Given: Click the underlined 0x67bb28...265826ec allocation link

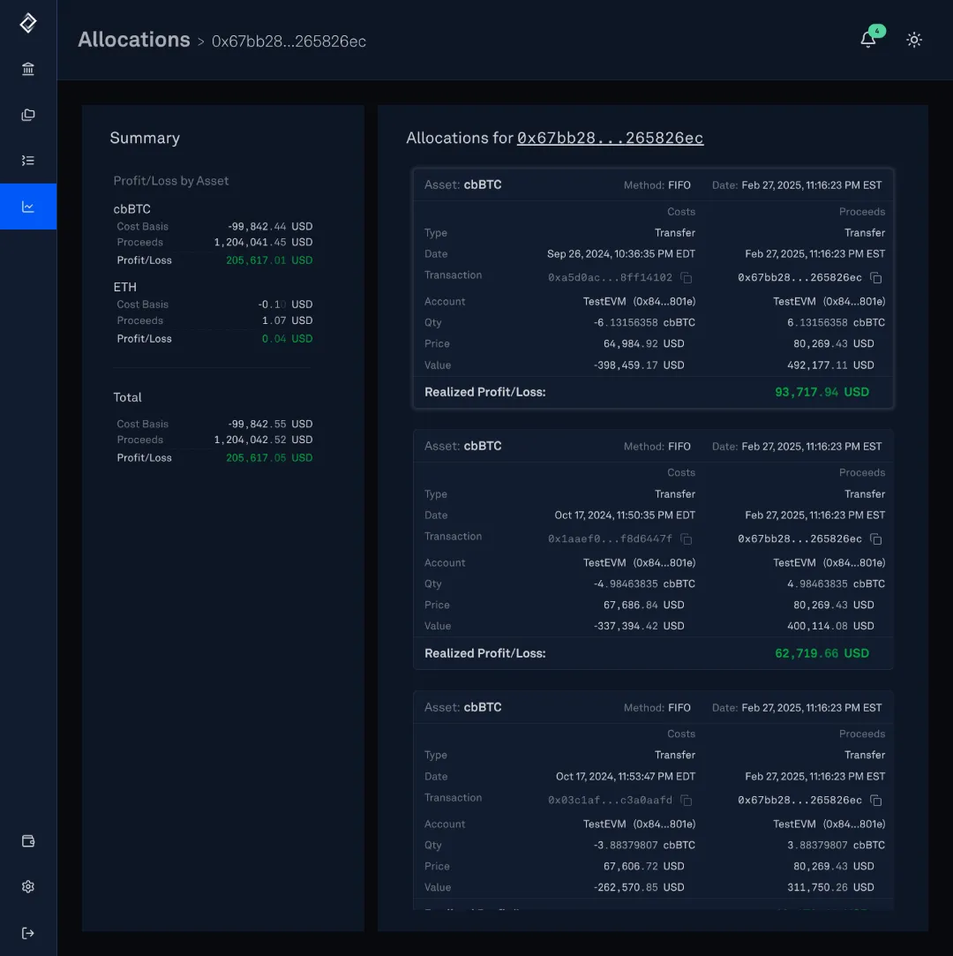Looking at the screenshot, I should click(x=610, y=139).
